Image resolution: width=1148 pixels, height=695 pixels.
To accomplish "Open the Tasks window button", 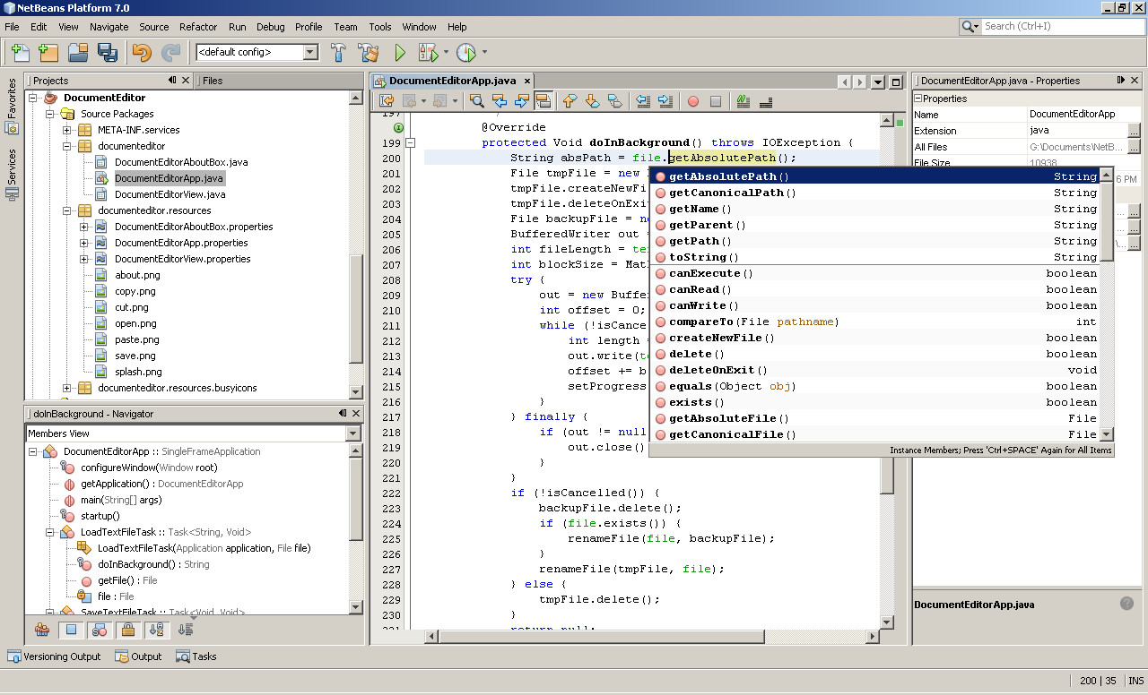I will (196, 656).
